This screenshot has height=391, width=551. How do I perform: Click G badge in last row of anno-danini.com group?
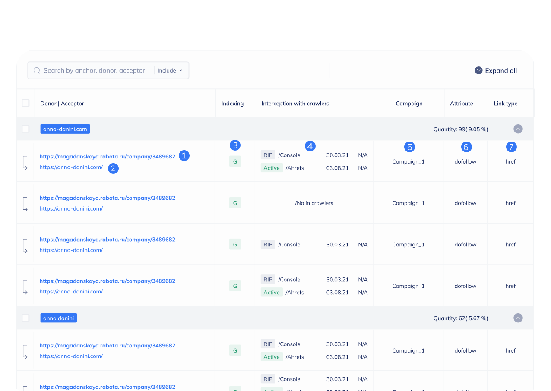click(x=235, y=286)
